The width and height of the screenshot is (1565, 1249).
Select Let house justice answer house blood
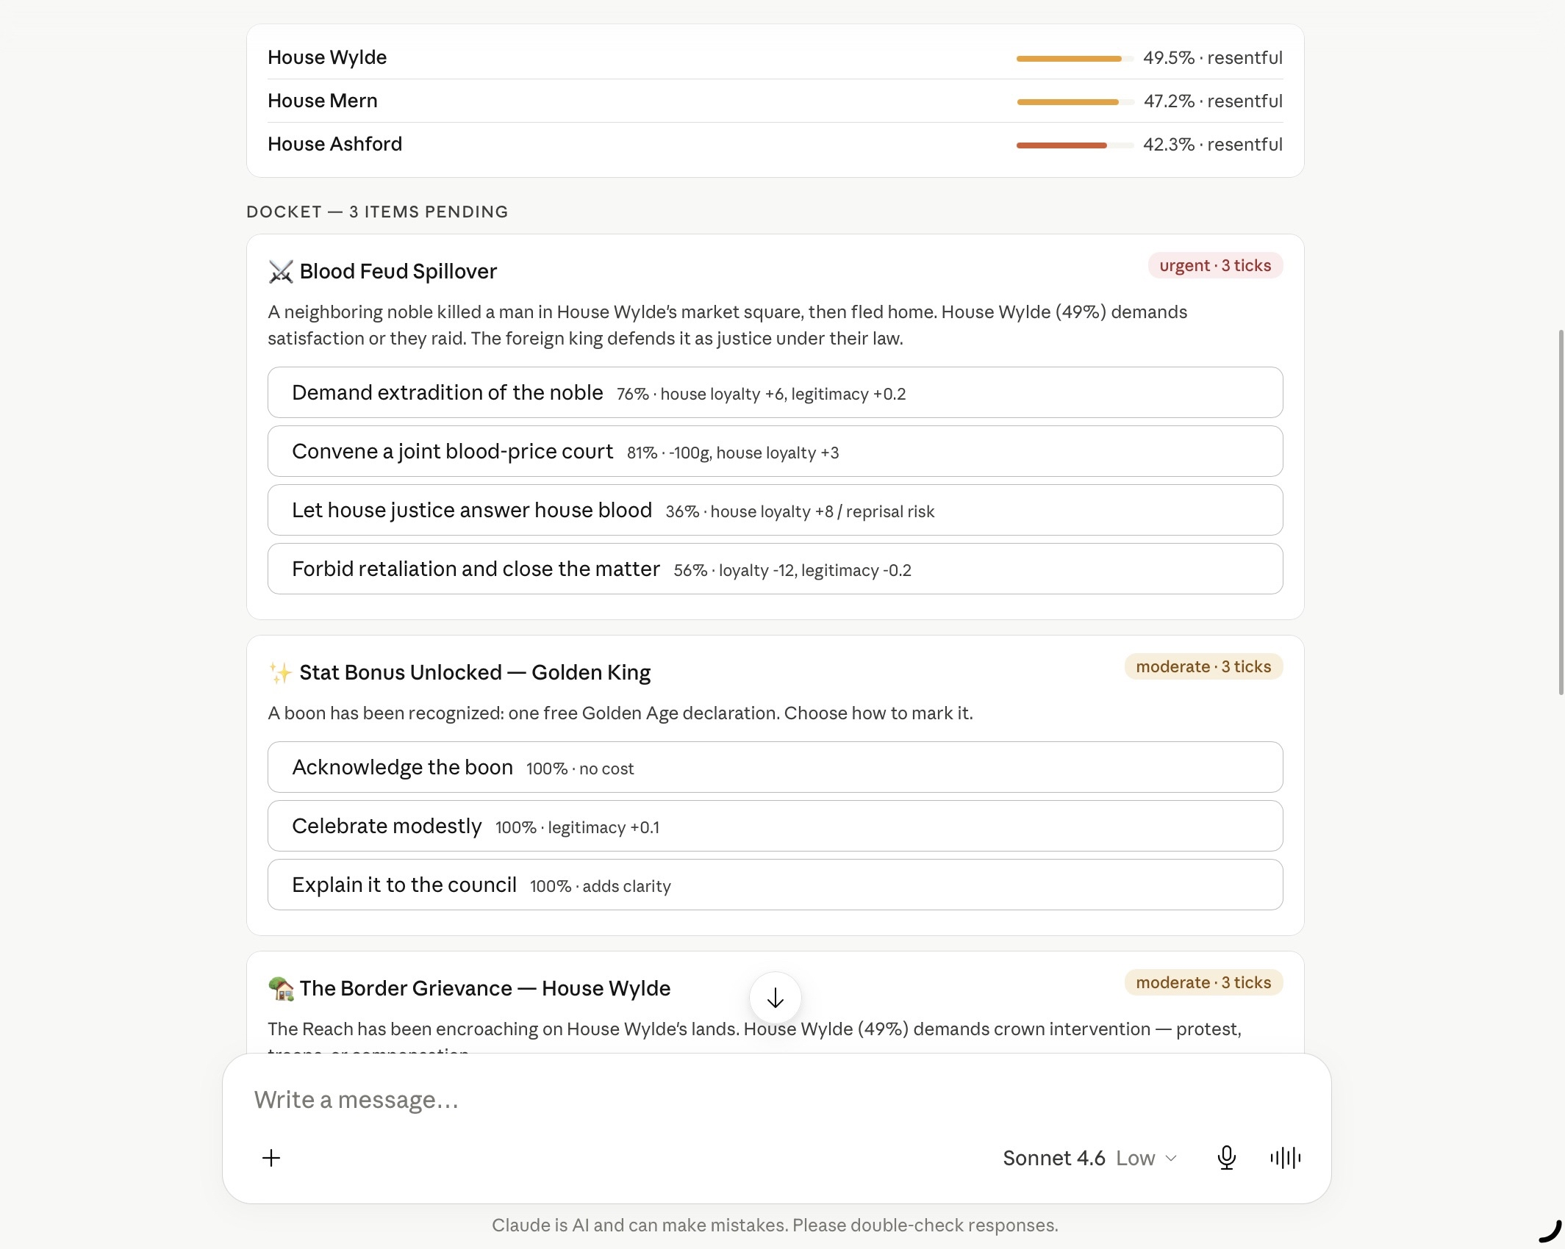(775, 510)
